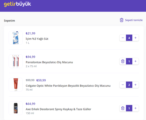Decrease Colgate Optic White quantity
Viewport: 146px width, 120px height.
[x=123, y=85]
